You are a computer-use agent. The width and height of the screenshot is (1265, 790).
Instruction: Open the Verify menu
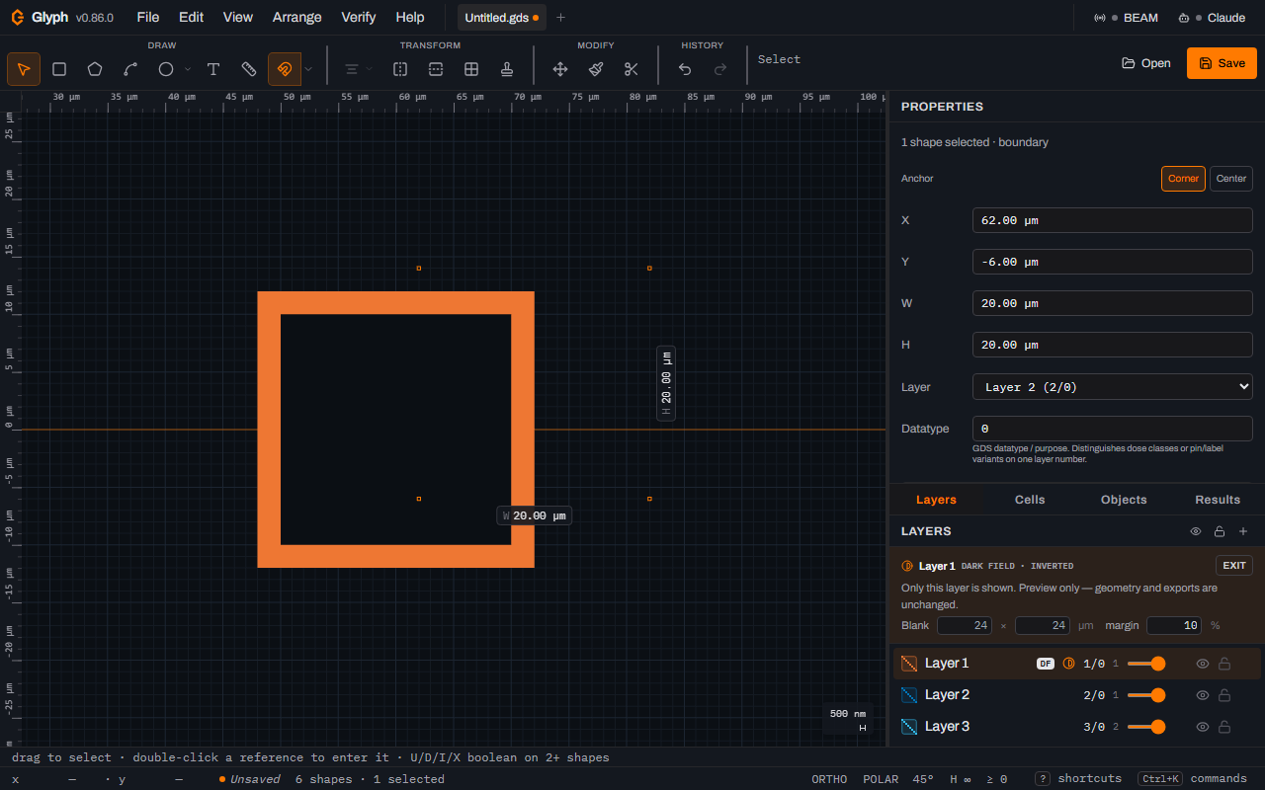[x=359, y=18]
